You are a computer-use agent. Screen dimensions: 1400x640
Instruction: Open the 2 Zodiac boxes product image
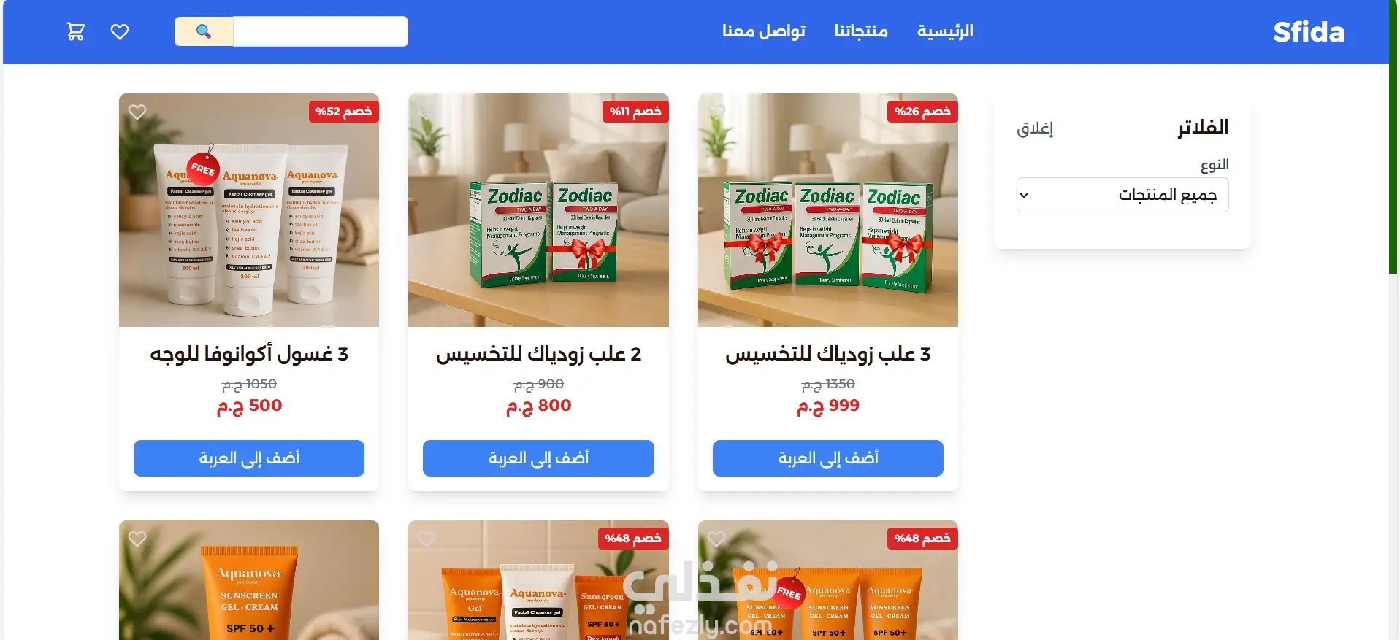538,210
